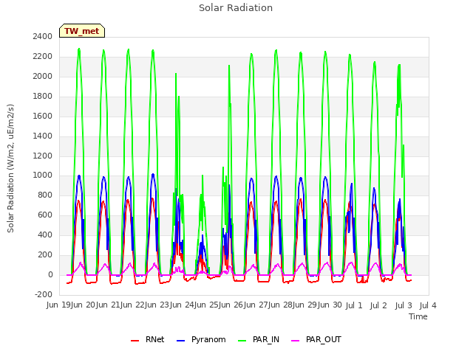Screen dimensions: 473x354
Task: Click the 1200 y-axis tick label
Action: 43,156
